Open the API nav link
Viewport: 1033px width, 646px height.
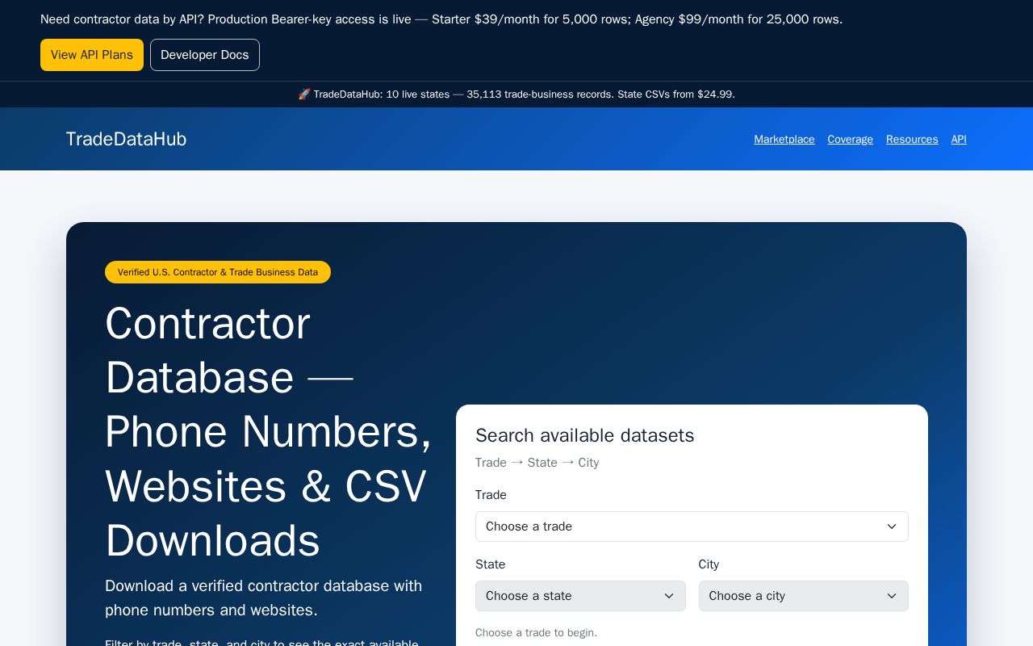pyautogui.click(x=959, y=139)
